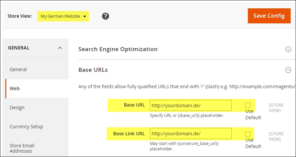Image resolution: width=296 pixels, height=157 pixels.
Task: Click the Base Link URL field label
Action: click(129, 134)
